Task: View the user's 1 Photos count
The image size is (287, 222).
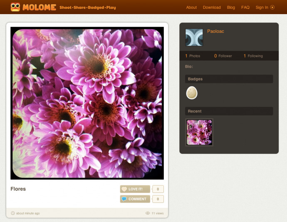Action: tap(193, 56)
